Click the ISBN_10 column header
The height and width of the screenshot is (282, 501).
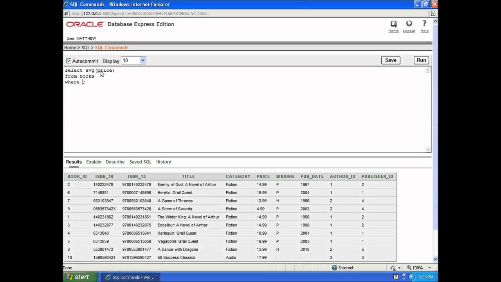coord(104,176)
